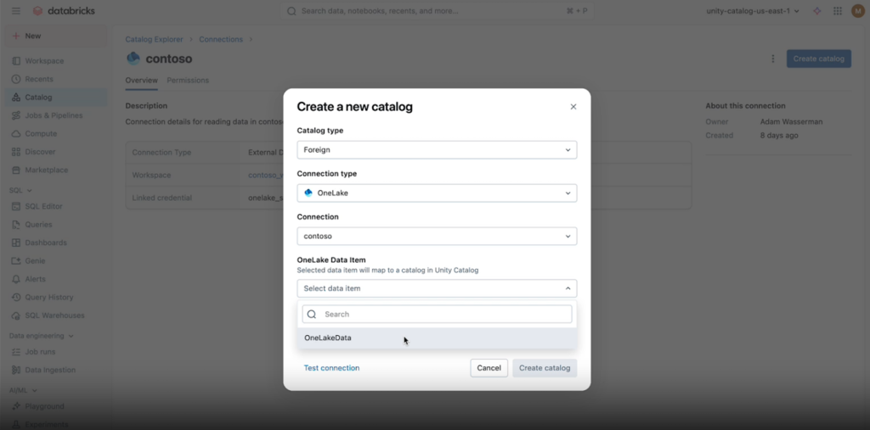Click the Test connection link
Screen dimensions: 870x430
click(331, 368)
